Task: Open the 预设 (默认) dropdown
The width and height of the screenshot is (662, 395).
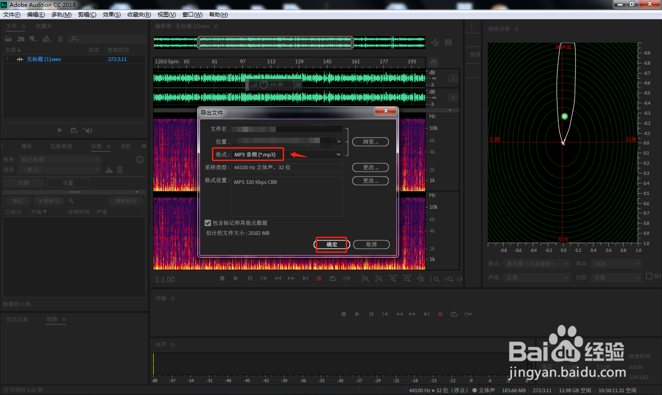Action: click(x=60, y=170)
